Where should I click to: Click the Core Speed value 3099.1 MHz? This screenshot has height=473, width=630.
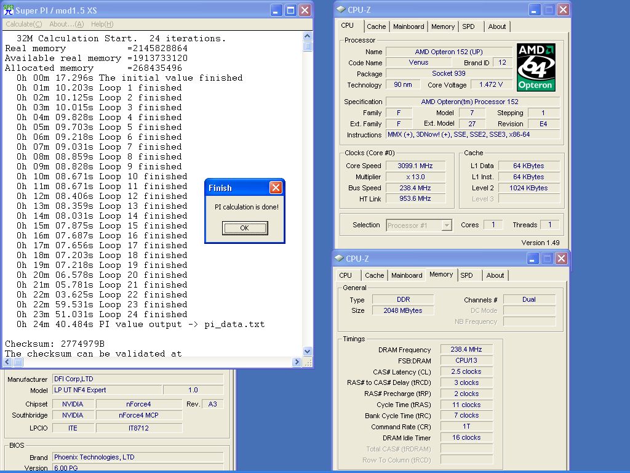(415, 166)
